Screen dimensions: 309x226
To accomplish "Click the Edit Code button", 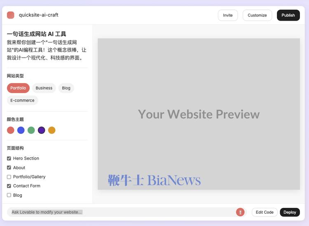I will (265, 212).
